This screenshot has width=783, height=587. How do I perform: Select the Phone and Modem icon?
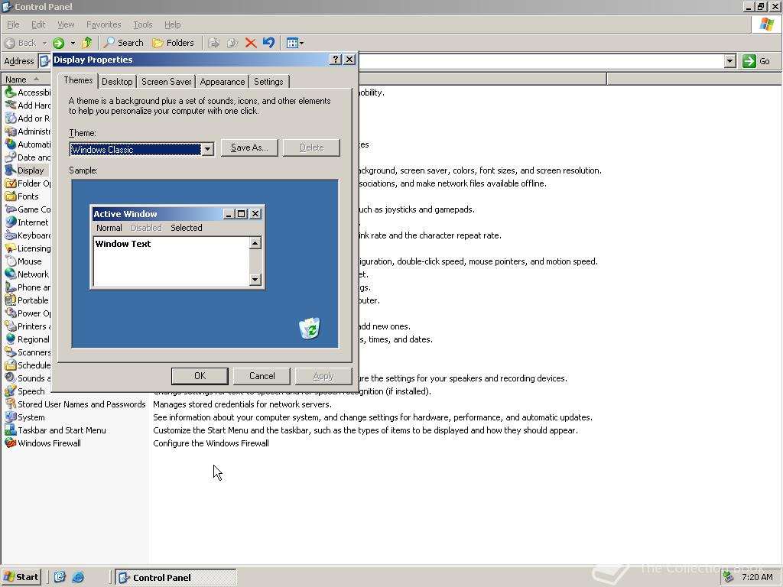10,287
